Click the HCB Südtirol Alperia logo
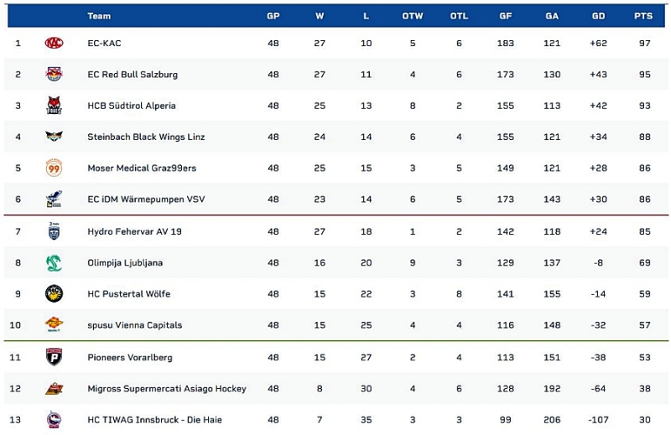 pos(54,106)
